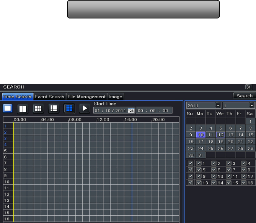Click the Start Time clock field

(154, 110)
